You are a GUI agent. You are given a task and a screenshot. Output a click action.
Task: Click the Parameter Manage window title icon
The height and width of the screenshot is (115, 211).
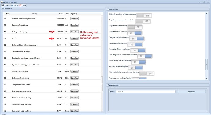pyautogui.click(x=2, y=2)
